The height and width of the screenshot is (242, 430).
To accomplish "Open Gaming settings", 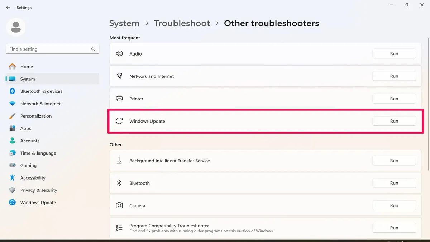I will [x=53, y=165].
